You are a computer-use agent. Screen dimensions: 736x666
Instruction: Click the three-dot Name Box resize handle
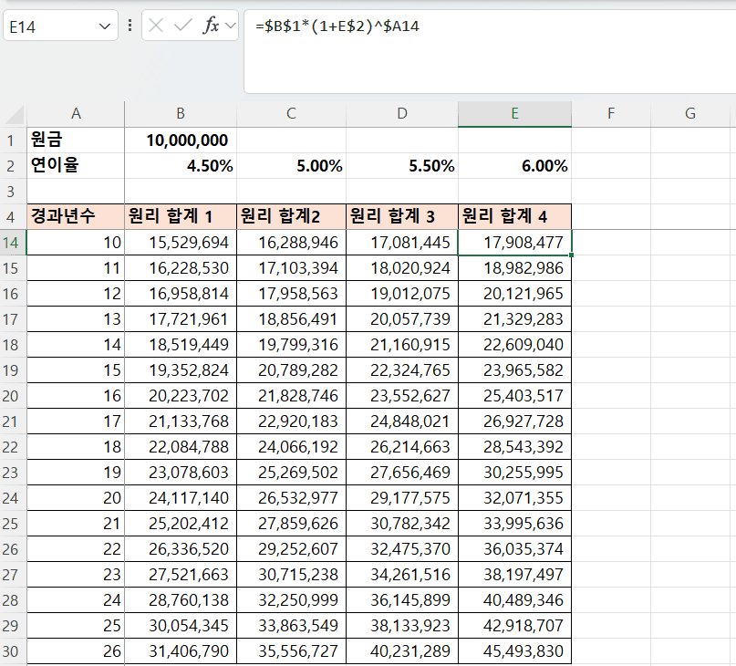130,26
